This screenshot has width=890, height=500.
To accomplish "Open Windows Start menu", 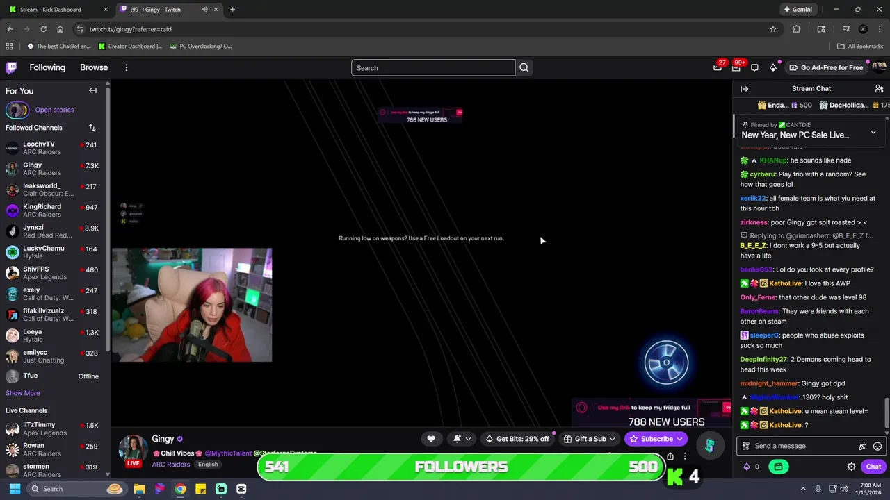I will 15,489.
